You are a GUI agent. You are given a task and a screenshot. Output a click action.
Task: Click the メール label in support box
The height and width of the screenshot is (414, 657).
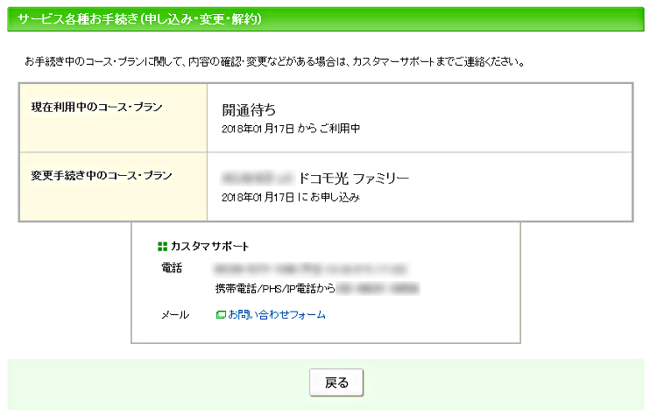point(175,315)
